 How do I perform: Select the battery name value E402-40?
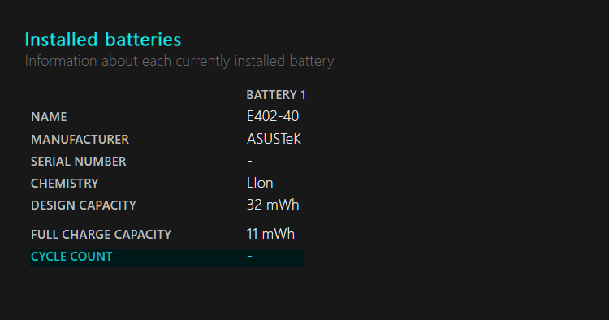coord(273,116)
